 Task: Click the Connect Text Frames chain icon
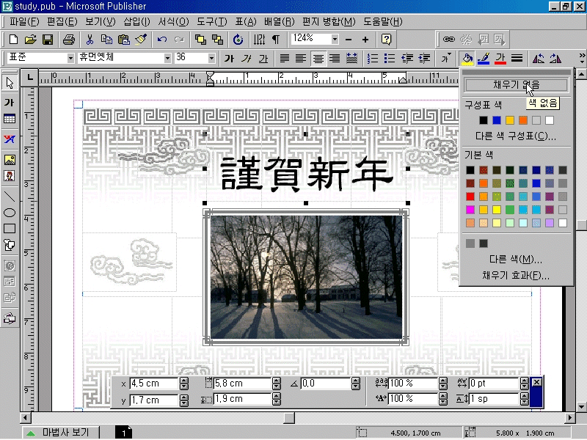448,40
